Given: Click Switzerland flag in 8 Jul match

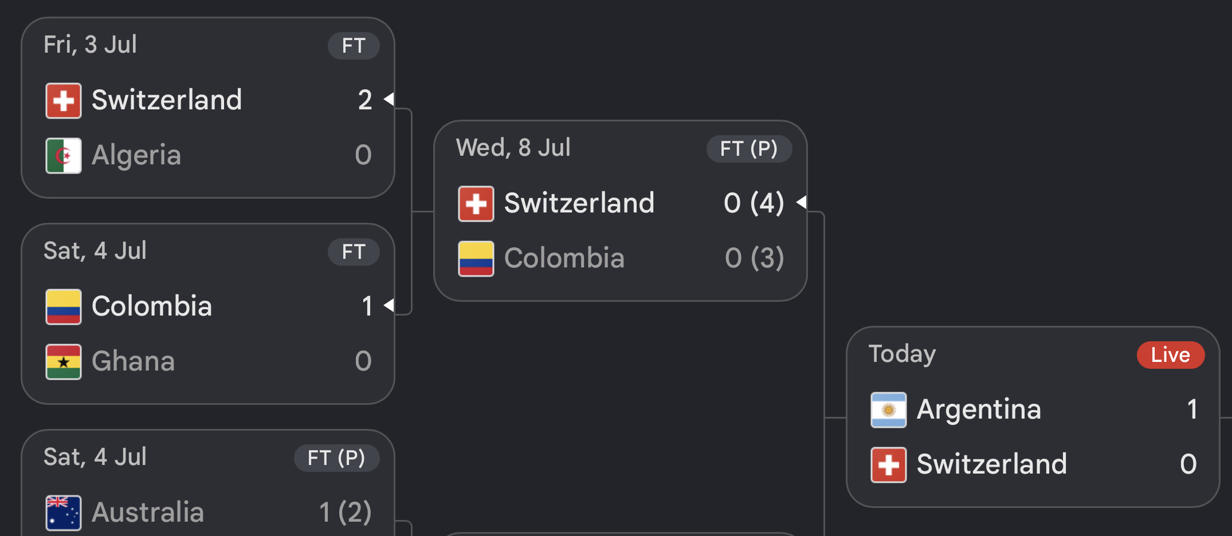Looking at the screenshot, I should click(476, 204).
